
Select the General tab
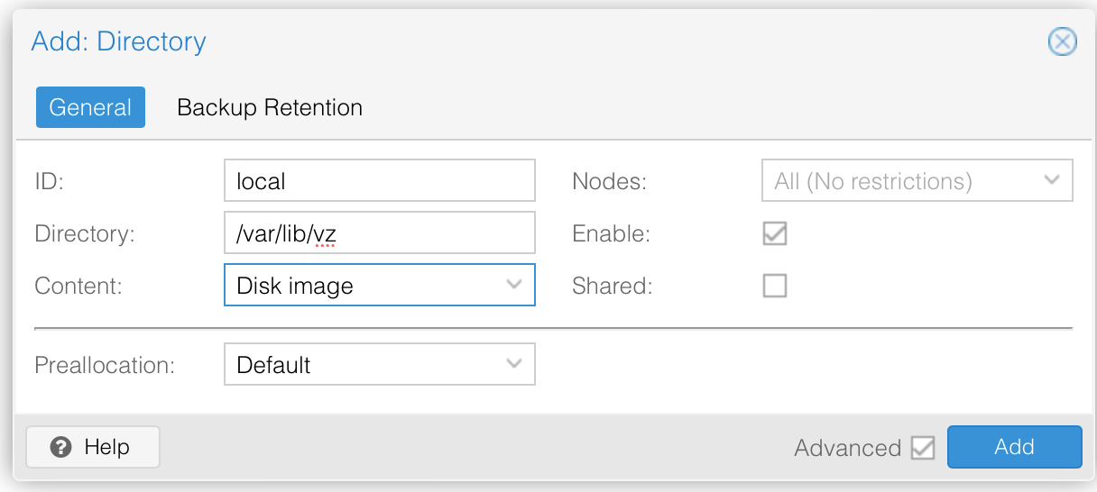click(x=90, y=107)
